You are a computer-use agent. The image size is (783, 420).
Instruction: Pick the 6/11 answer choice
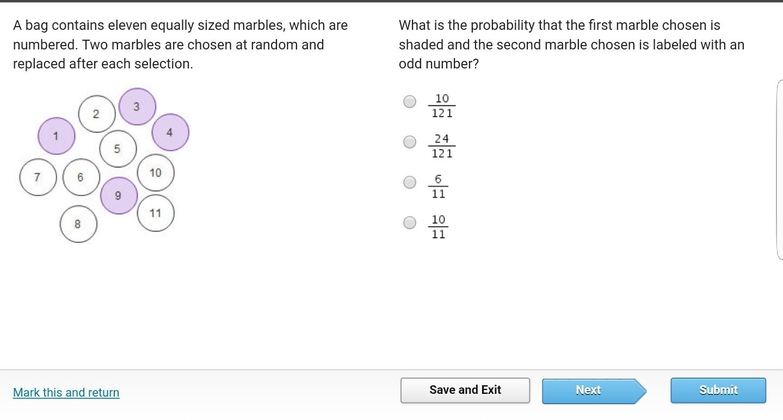(x=410, y=182)
